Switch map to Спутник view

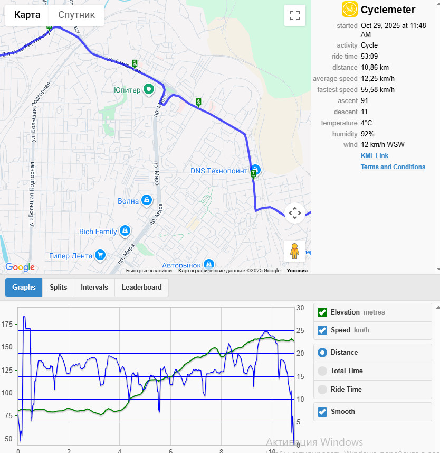tap(76, 15)
